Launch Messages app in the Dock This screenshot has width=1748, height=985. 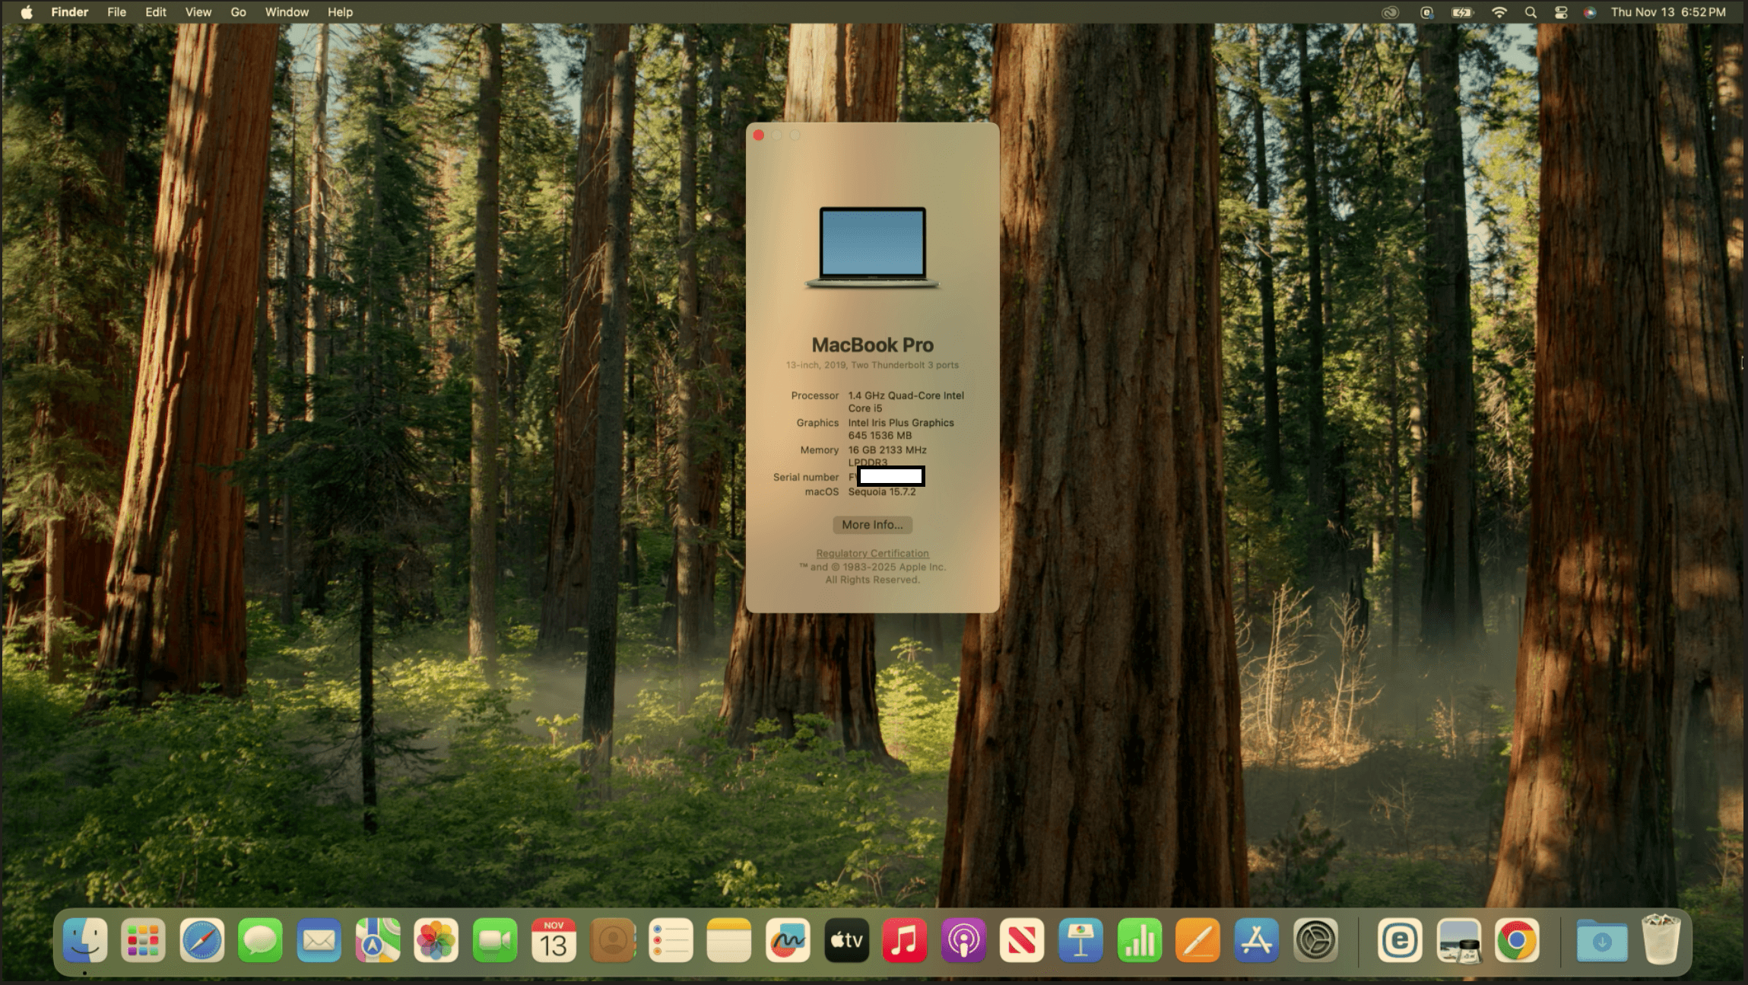[x=260, y=941]
